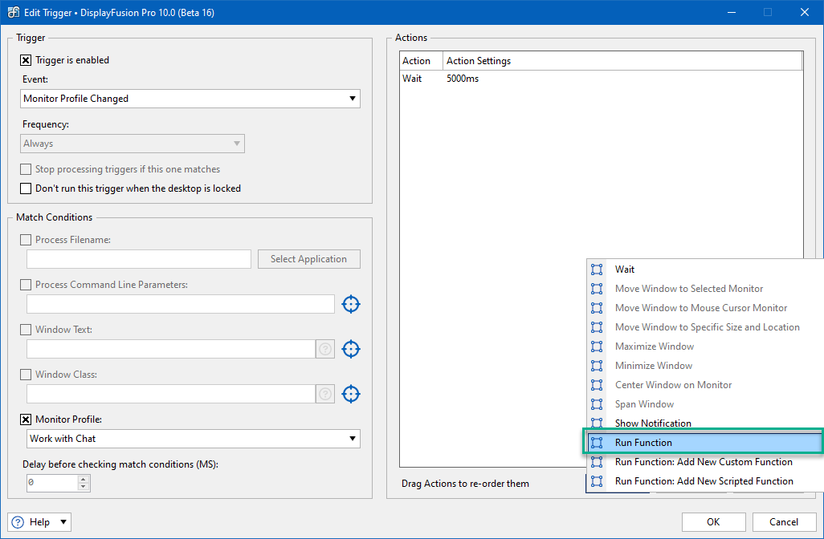Click the icon beside Add New Custom Function
The image size is (824, 539).
tap(597, 462)
